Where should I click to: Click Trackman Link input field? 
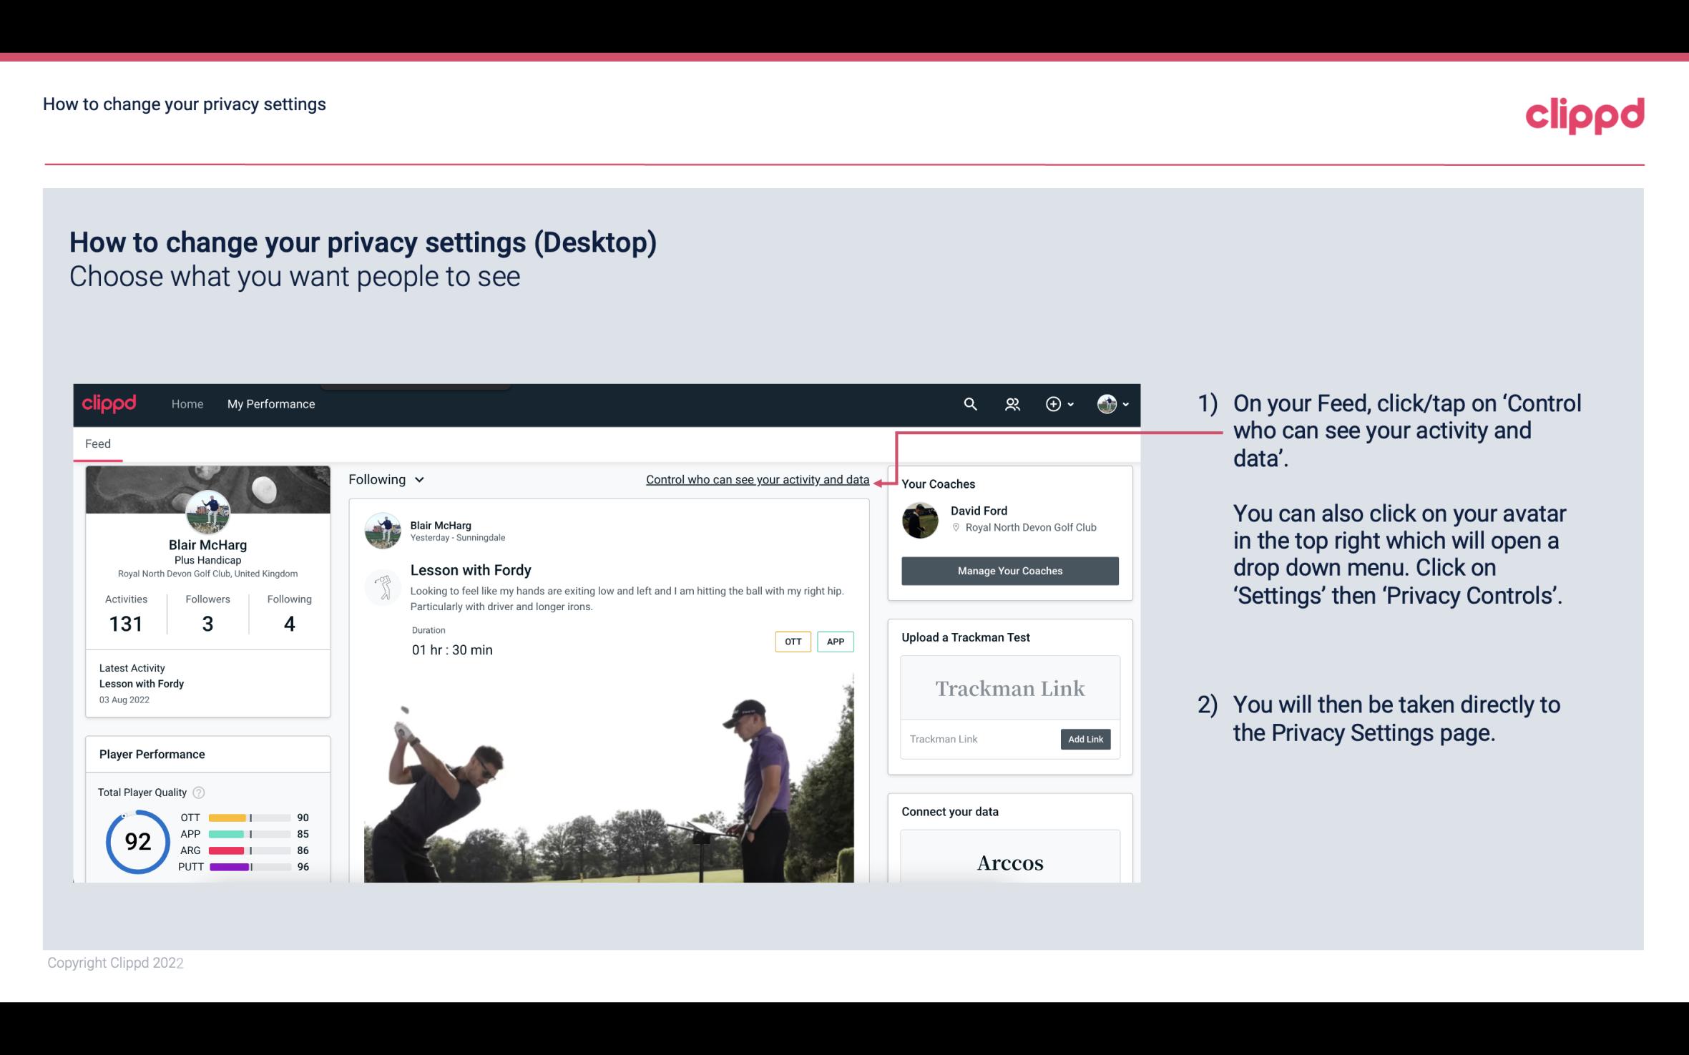tap(978, 739)
